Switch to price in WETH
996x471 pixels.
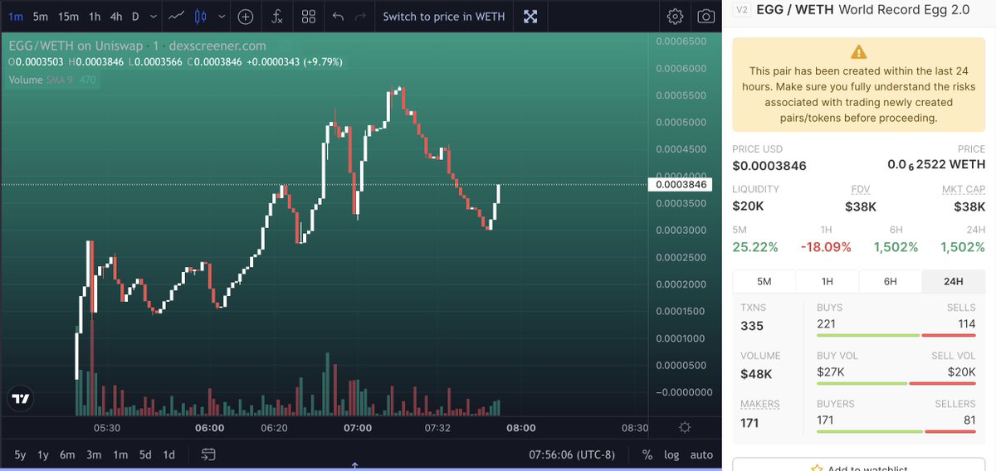443,16
